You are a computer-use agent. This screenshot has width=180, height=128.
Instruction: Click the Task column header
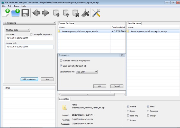[29, 88]
